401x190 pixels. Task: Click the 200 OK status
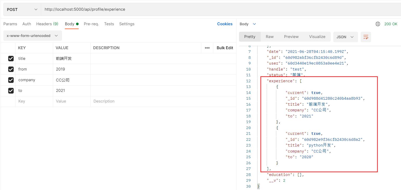point(391,24)
